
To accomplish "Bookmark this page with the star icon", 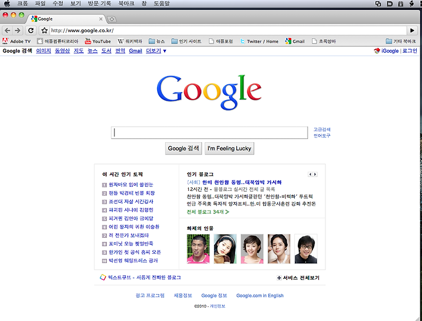I will pyautogui.click(x=45, y=30).
